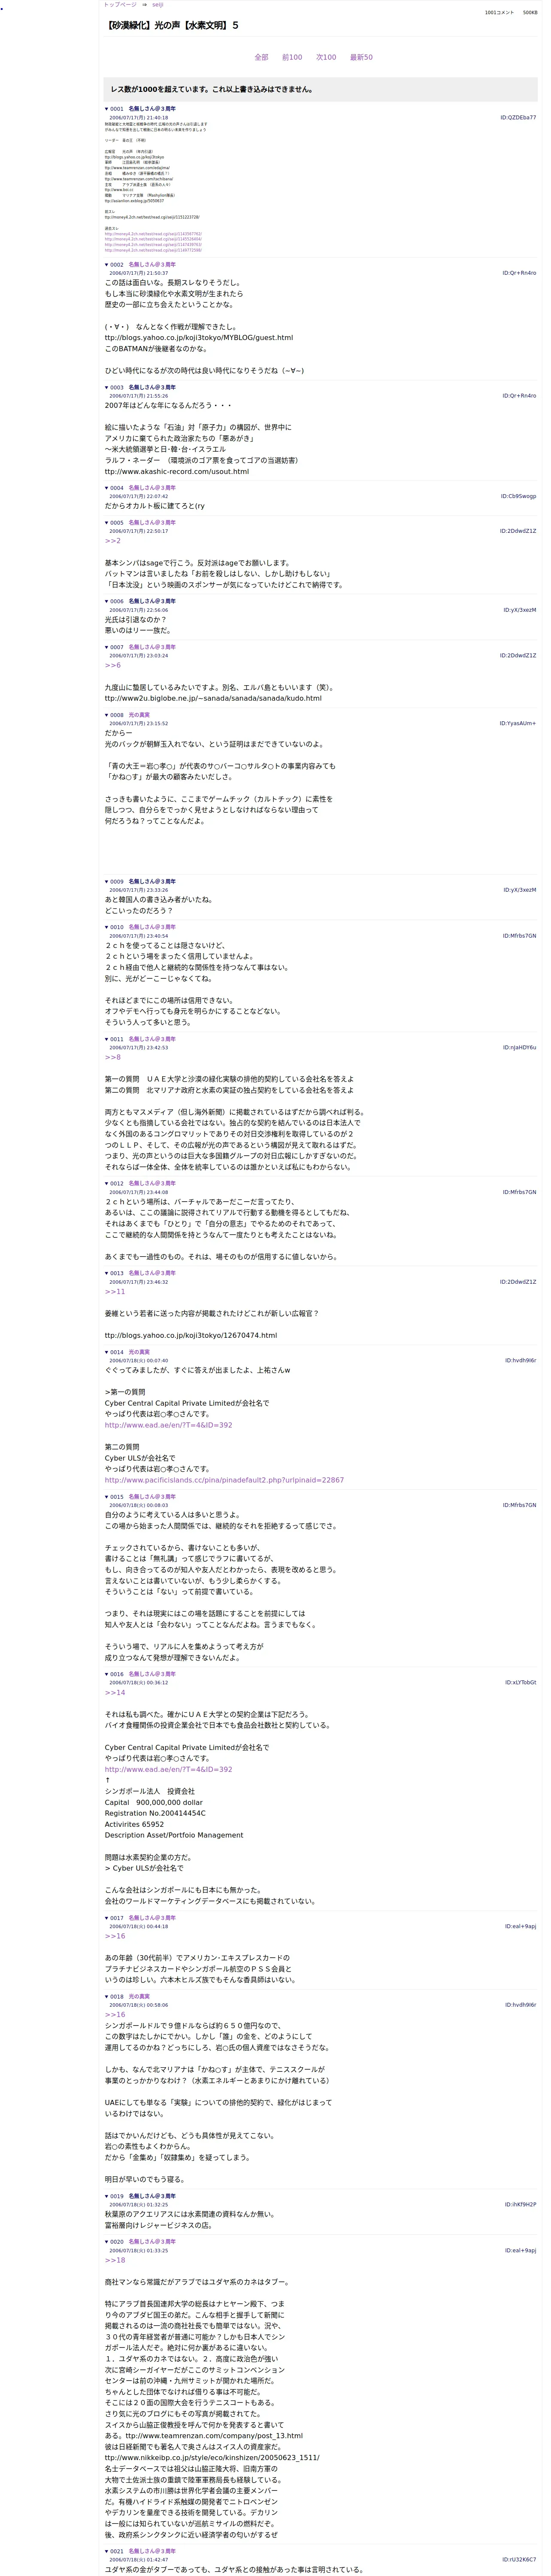Follow the >>8 anchor in post 0011
551x2576 pixels.
(x=112, y=1057)
